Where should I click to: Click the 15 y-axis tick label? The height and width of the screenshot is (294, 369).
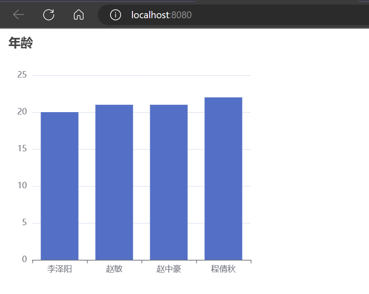[22, 149]
